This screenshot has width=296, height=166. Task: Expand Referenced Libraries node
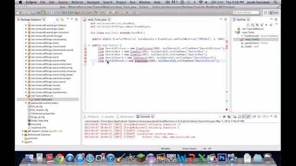(x=23, y=135)
